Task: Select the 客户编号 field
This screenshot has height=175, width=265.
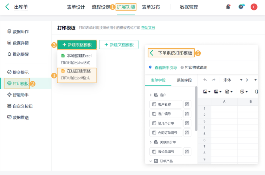Action: tap(166, 114)
